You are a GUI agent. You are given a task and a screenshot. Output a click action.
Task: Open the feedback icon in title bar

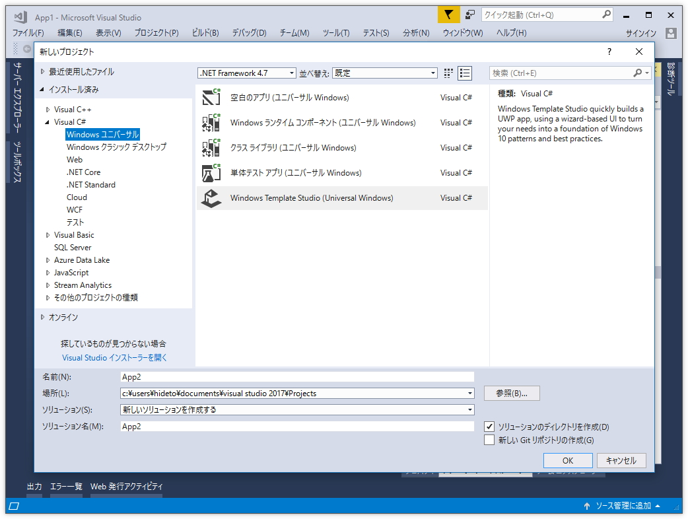(470, 15)
